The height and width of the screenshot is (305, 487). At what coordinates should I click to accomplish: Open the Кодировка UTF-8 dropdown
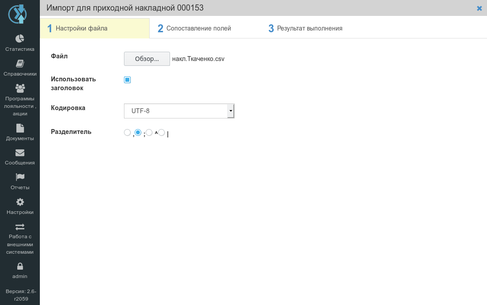point(179,111)
